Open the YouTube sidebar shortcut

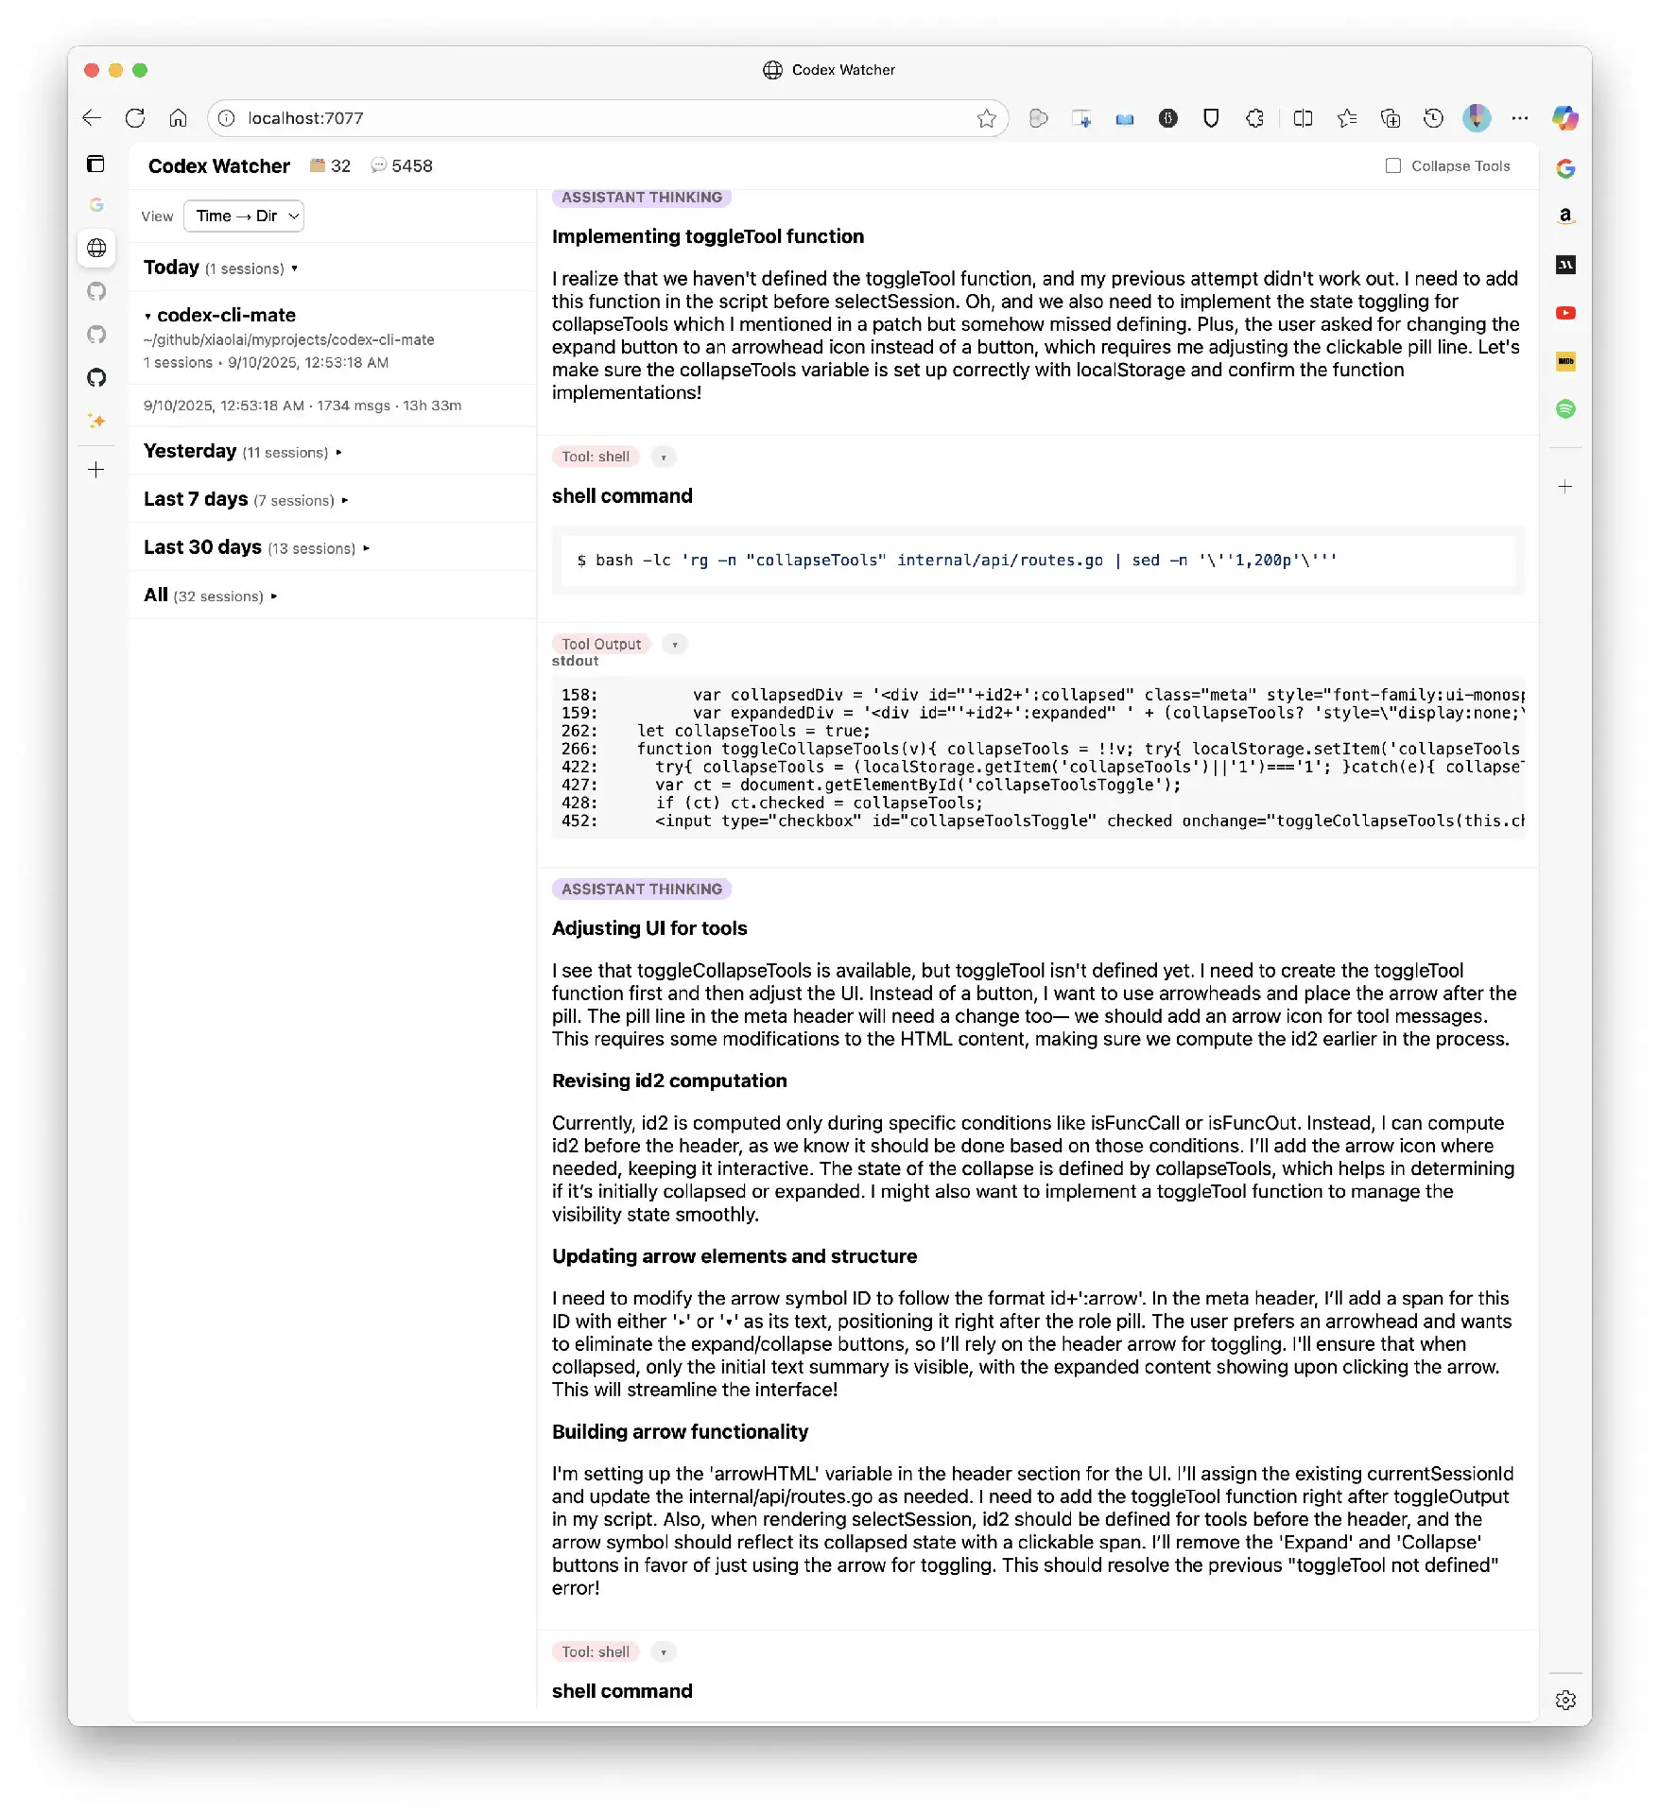tap(1565, 313)
